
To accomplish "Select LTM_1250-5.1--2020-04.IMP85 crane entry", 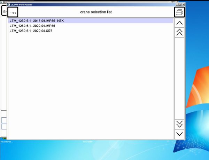I will [x=91, y=26].
